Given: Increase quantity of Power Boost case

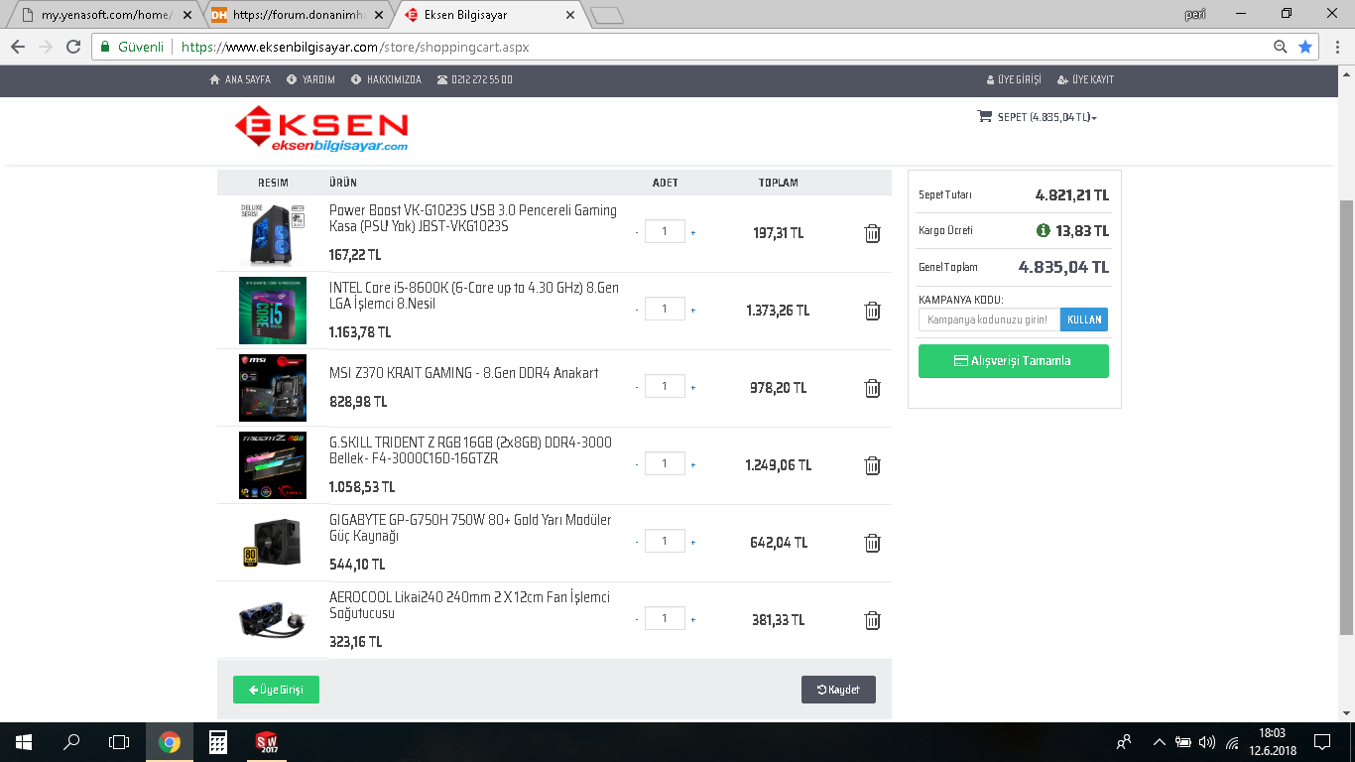Looking at the screenshot, I should pyautogui.click(x=693, y=233).
